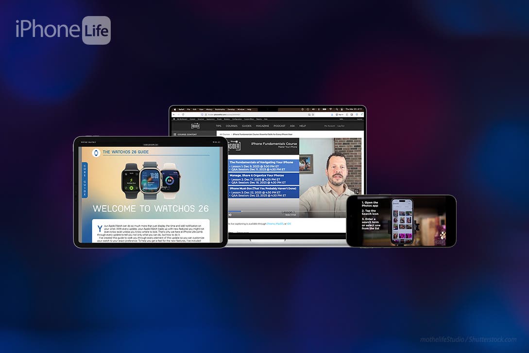Open Safari's Bookmarks menu

click(220, 109)
